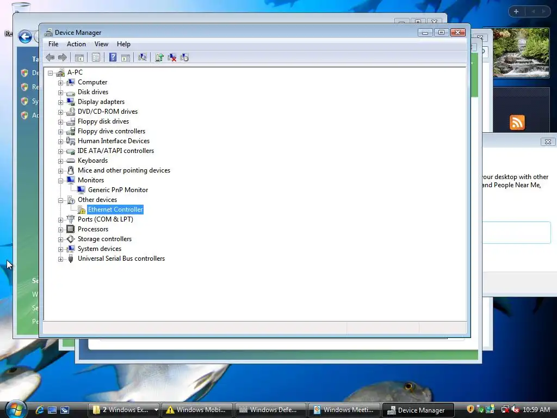
Task: Click the RSS feed gadget icon
Action: 517,122
